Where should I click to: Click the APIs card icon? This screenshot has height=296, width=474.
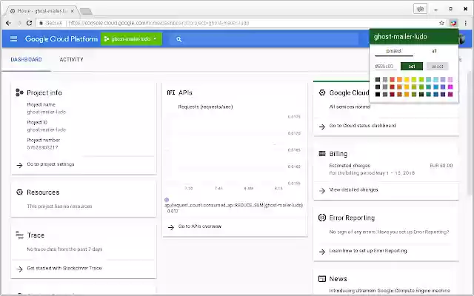171,92
